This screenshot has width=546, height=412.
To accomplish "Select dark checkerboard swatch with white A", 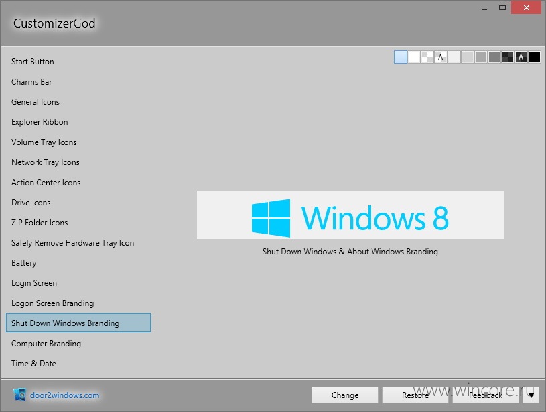I will tap(521, 57).
